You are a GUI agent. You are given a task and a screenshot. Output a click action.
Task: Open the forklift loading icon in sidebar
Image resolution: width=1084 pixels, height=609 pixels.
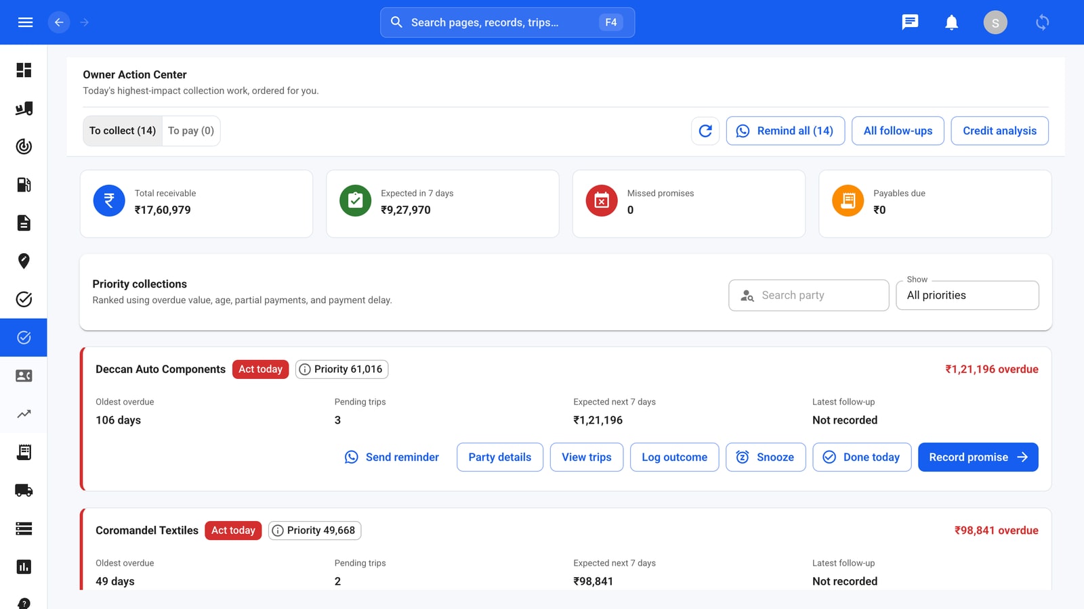(x=24, y=108)
